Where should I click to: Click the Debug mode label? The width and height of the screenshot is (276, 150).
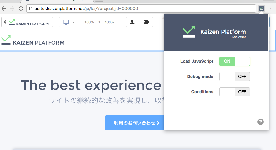(200, 77)
